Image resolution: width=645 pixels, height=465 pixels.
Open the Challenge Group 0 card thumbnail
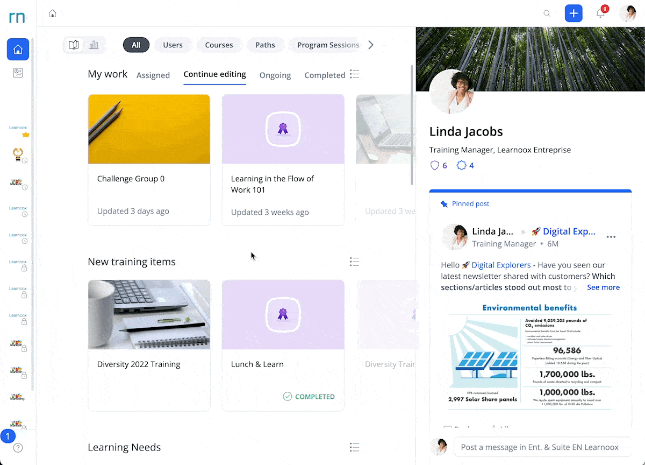(149, 129)
